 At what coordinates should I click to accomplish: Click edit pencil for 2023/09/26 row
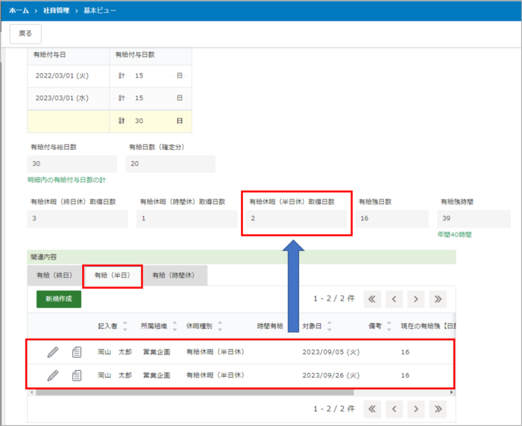pos(53,375)
